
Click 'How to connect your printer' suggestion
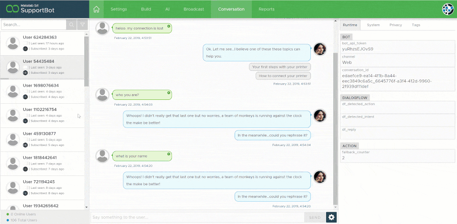coord(283,76)
